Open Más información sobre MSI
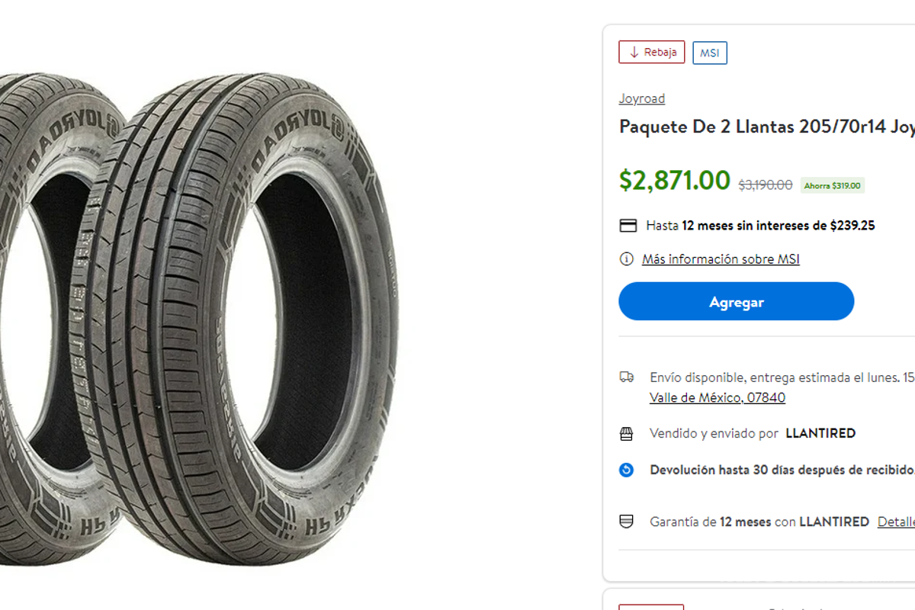Viewport: 915px width, 610px height. pyautogui.click(x=720, y=259)
